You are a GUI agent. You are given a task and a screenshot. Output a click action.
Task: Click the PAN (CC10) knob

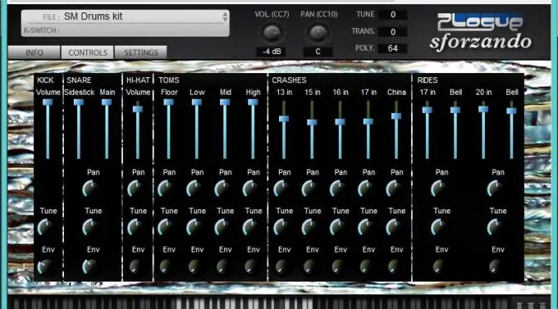pos(318,33)
